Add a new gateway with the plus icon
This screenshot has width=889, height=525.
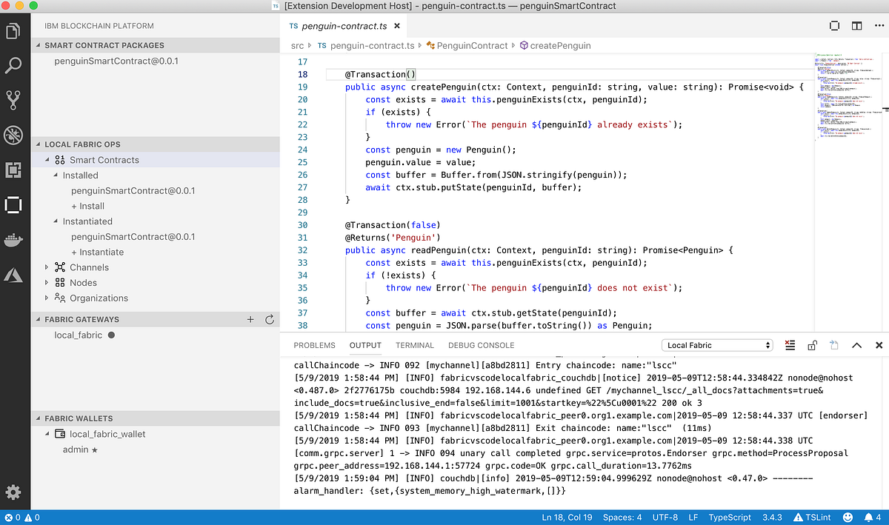250,319
